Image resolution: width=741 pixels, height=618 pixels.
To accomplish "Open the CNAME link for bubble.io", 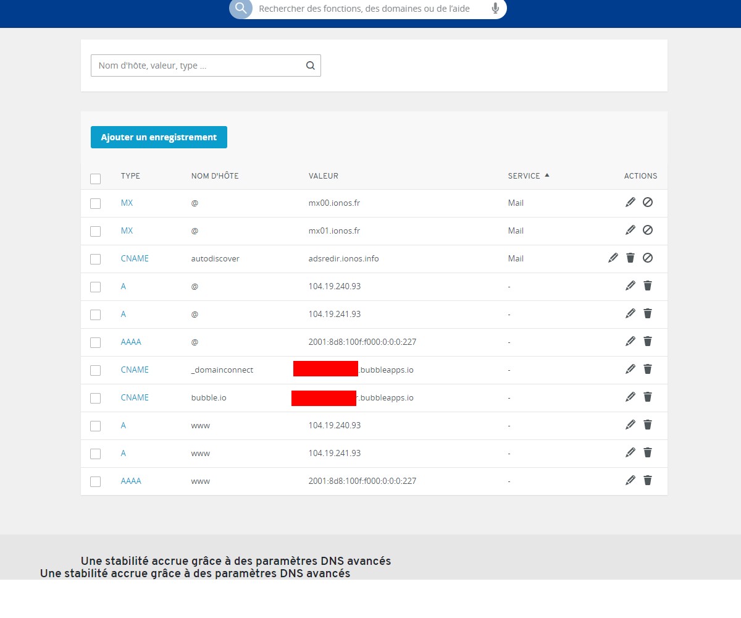I will [x=135, y=397].
